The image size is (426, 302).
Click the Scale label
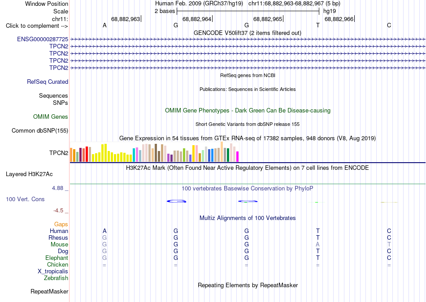point(61,11)
